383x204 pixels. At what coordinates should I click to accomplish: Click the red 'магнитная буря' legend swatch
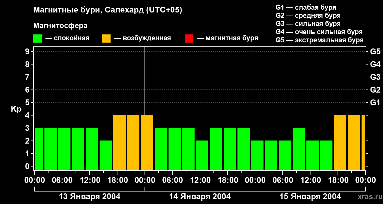pos(189,39)
